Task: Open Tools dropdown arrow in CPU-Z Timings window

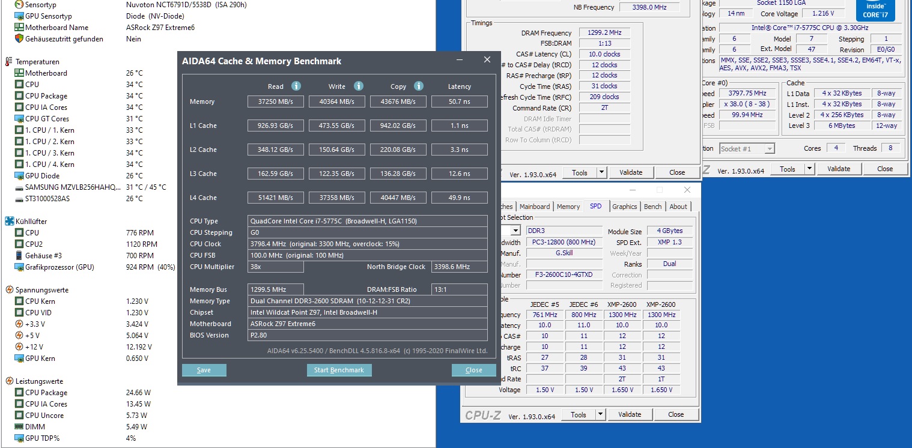Action: pos(601,172)
